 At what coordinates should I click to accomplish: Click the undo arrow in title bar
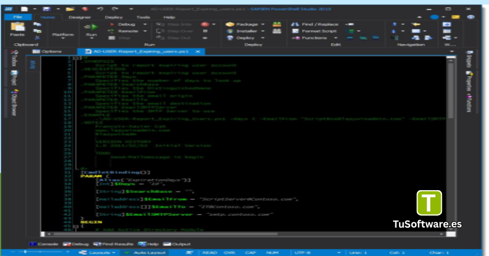(x=100, y=9)
